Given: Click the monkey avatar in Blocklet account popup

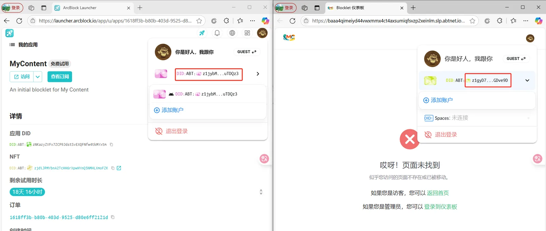Looking at the screenshot, I should [432, 59].
